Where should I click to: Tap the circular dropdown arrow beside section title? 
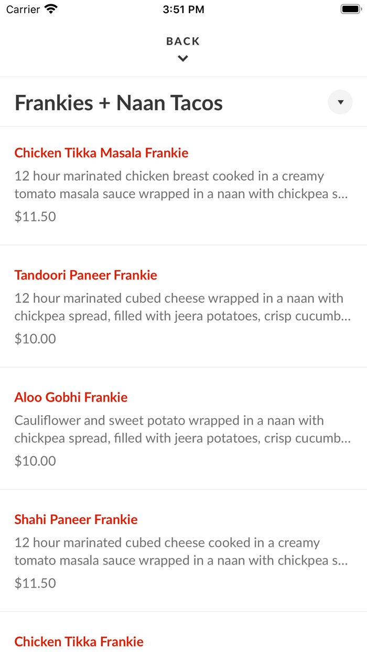coord(340,102)
